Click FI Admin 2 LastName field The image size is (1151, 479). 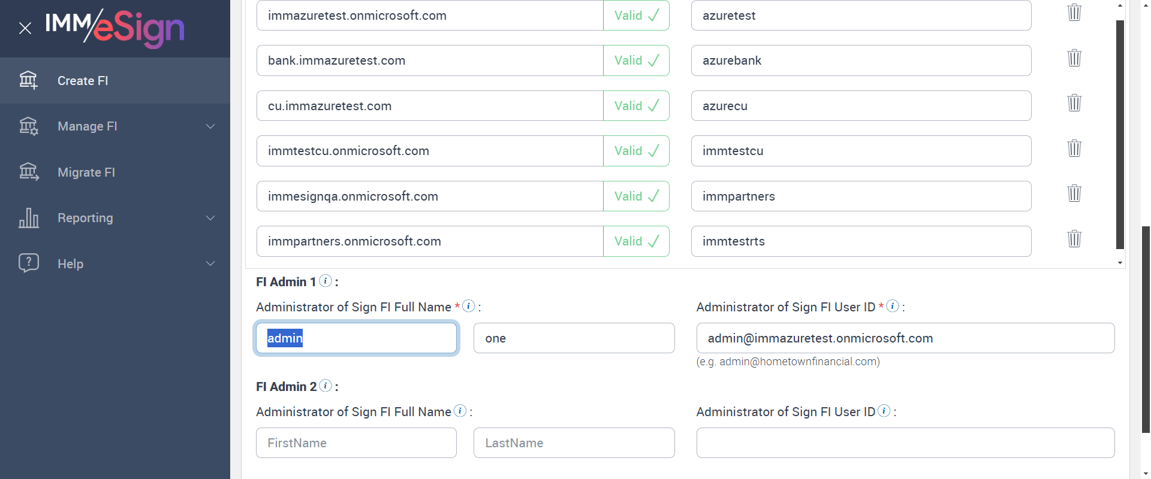[574, 443]
